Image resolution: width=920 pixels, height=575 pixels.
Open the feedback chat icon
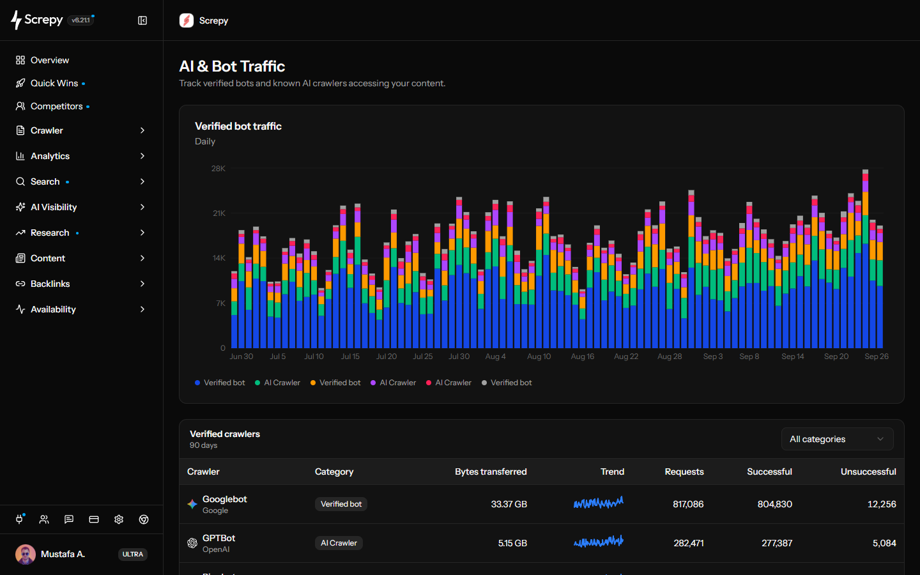(x=69, y=519)
